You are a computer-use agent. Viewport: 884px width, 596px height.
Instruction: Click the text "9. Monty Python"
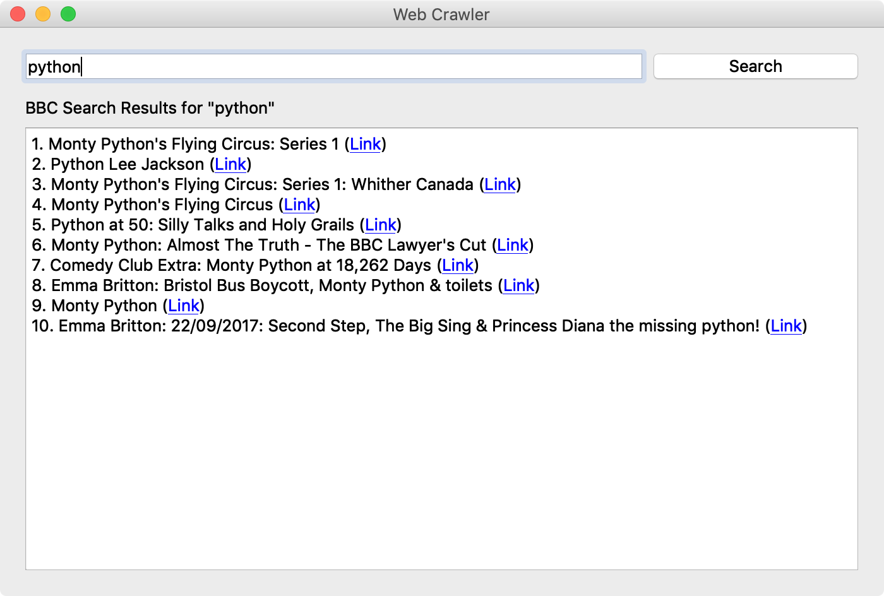pyautogui.click(x=95, y=306)
